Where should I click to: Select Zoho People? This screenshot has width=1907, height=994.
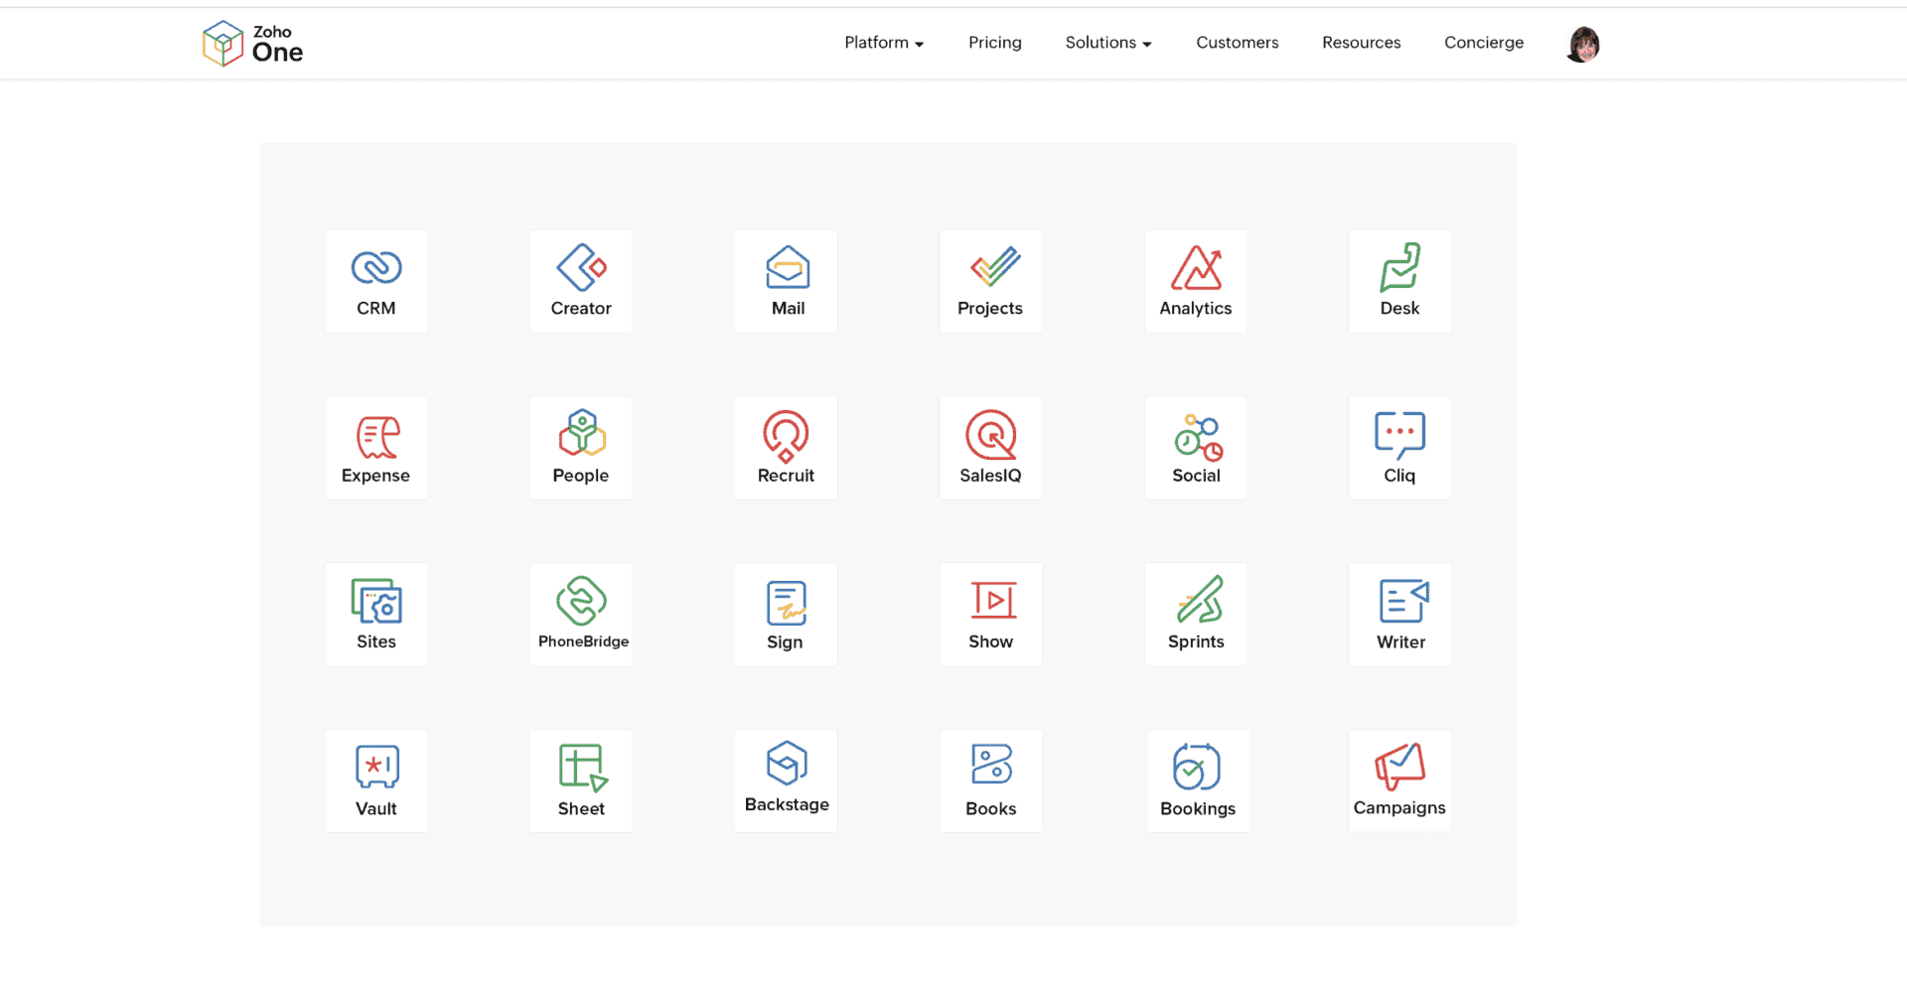tap(580, 447)
